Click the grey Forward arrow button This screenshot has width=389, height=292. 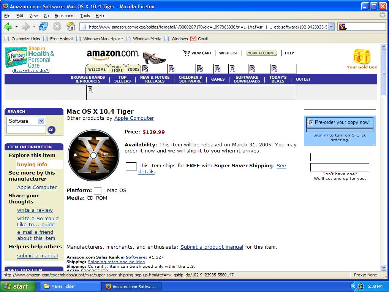click(26, 26)
